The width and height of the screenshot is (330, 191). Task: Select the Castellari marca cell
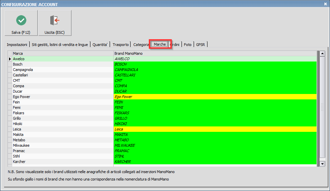click(63, 75)
